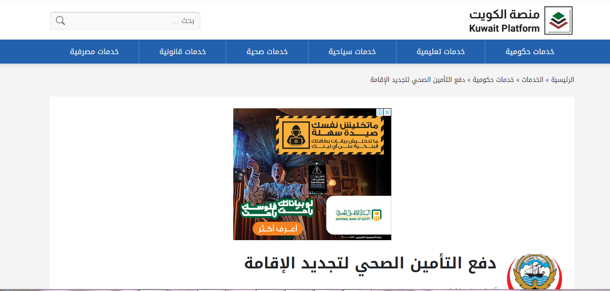Image resolution: width=610 pixels, height=291 pixels.
Task: Open the خدمات مصرفية menu
Action: [x=95, y=51]
